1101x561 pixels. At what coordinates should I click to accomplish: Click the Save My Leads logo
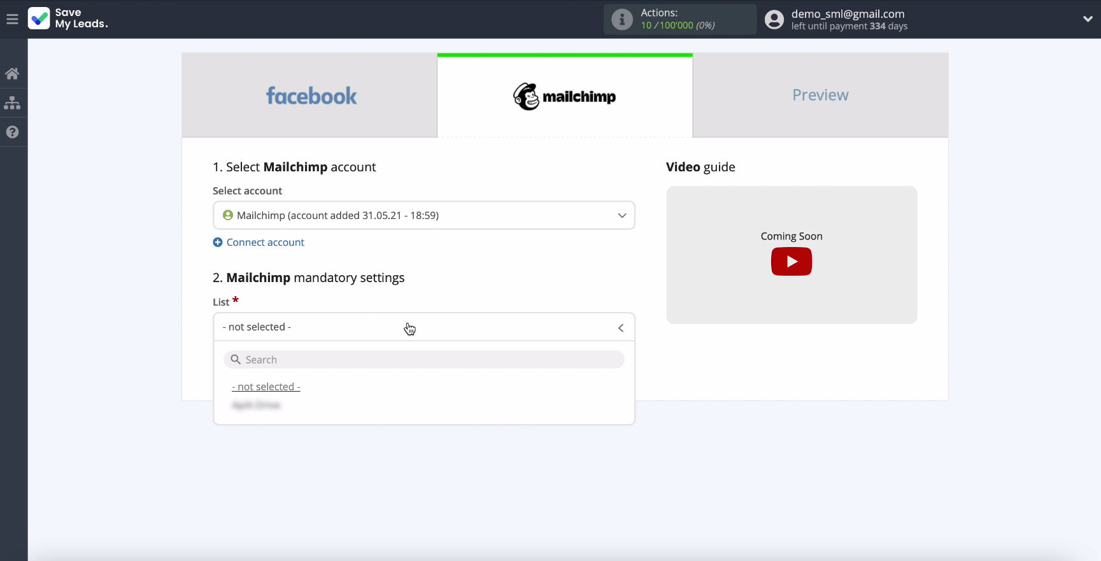tap(68, 18)
